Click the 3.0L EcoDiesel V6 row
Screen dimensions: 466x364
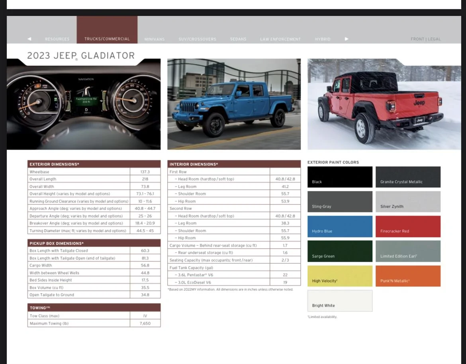pyautogui.click(x=234, y=282)
